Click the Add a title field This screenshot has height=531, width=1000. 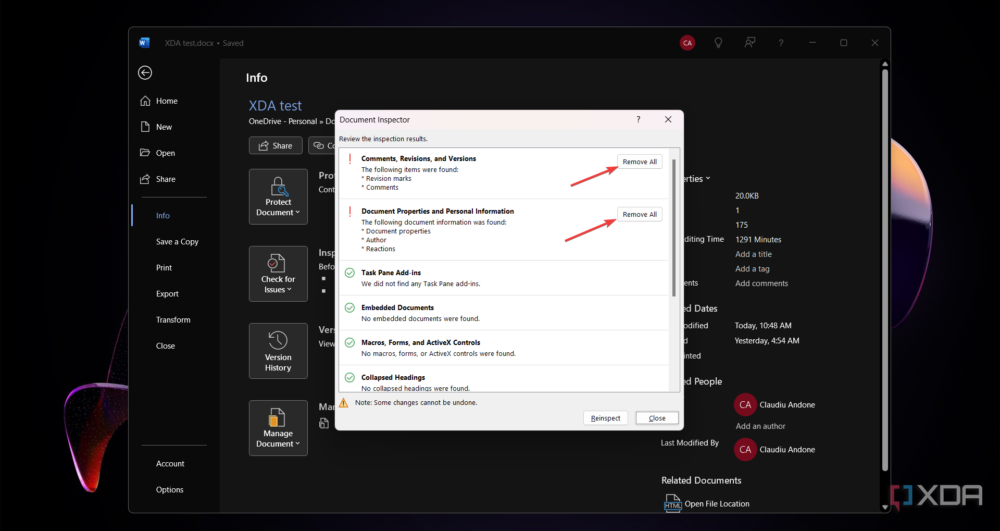pos(754,254)
